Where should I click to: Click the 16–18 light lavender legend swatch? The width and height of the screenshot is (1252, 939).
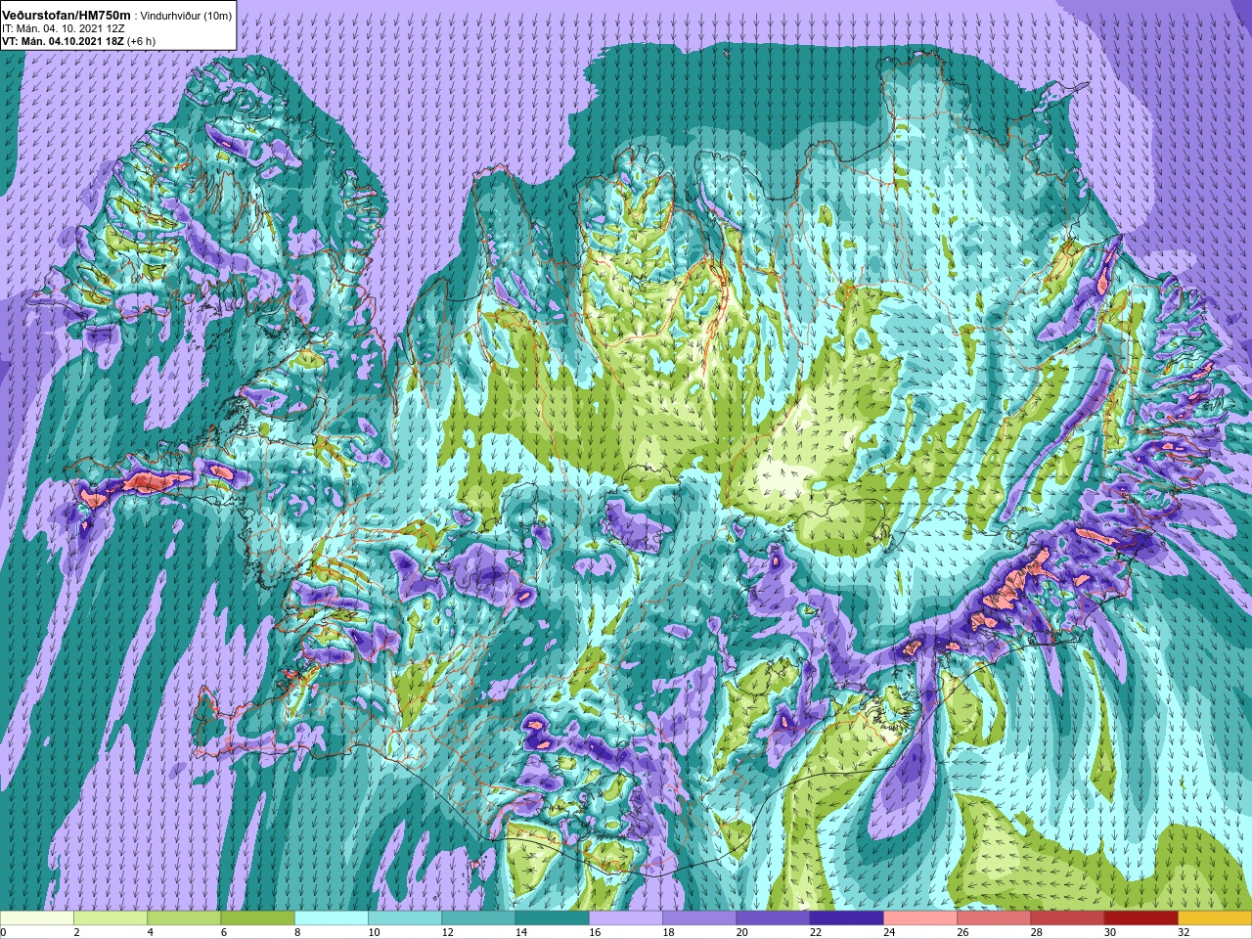pyautogui.click(x=626, y=918)
